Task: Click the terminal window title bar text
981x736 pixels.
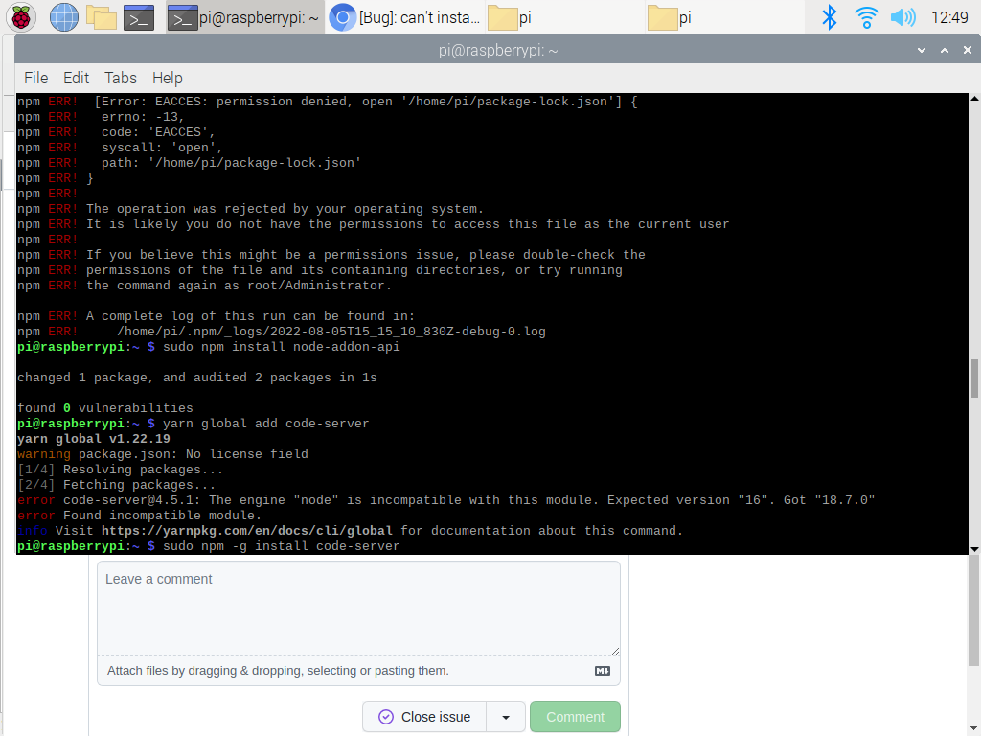Action: 498,50
